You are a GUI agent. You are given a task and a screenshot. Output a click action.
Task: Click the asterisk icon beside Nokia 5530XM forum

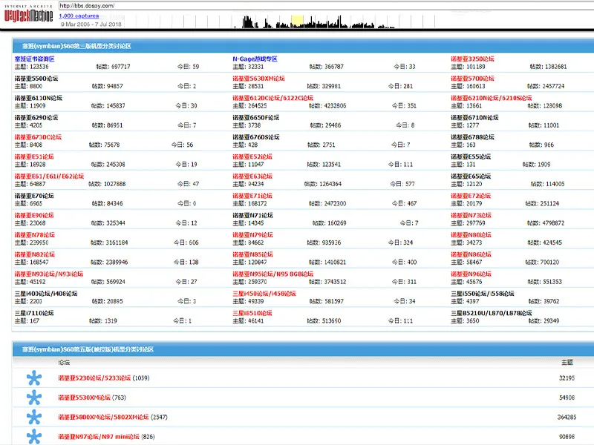pyautogui.click(x=34, y=398)
